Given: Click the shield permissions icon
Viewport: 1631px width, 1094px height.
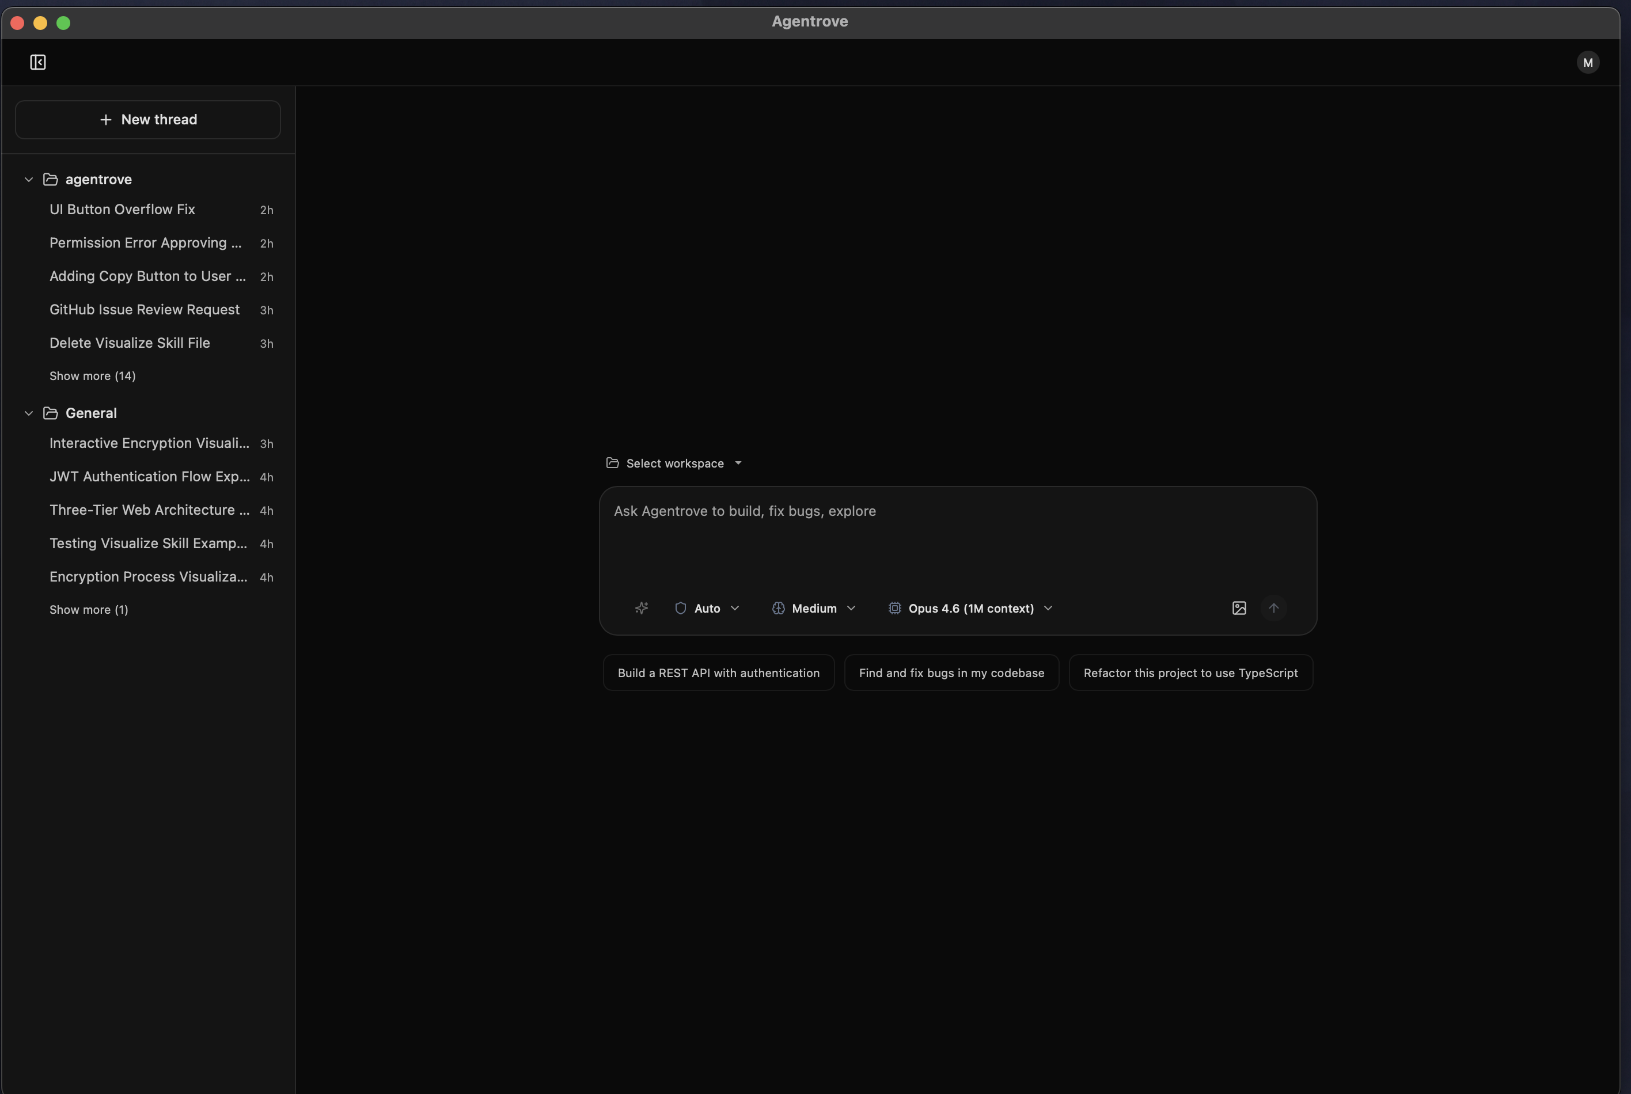Looking at the screenshot, I should click(x=681, y=607).
